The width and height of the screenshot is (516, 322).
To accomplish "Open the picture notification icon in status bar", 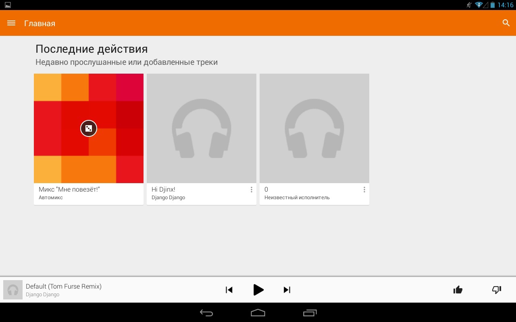I will click(x=8, y=5).
